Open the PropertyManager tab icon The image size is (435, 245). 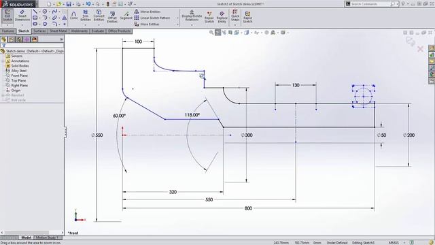[x=12, y=39]
